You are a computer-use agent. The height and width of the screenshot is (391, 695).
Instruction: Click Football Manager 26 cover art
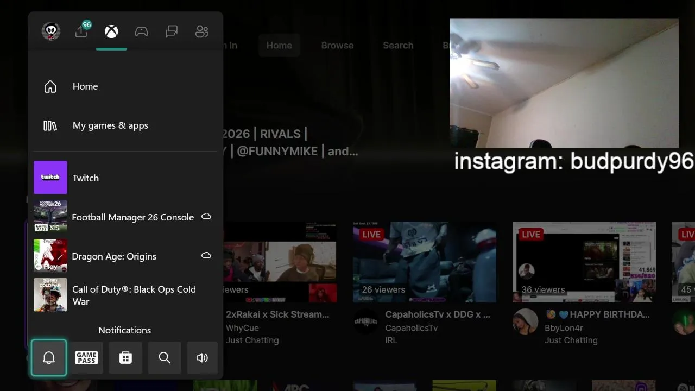(50, 217)
